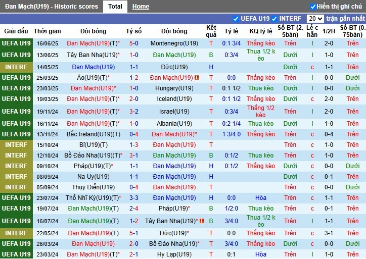366x259 pixels.
Task: Click Đan Mạch(U19) in the 26/03/24 row
Action: point(93,244)
